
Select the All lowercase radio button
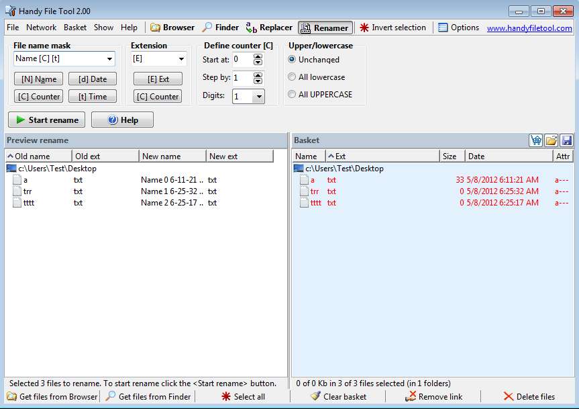[292, 77]
